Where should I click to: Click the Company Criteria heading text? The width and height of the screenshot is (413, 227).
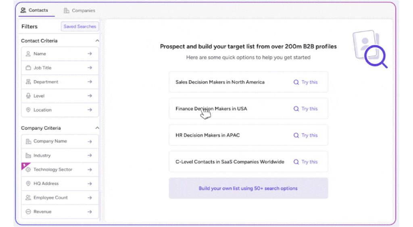pos(41,128)
